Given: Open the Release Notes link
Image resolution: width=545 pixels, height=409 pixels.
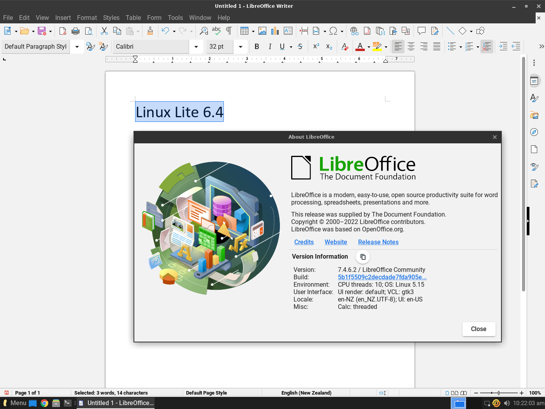Looking at the screenshot, I should tap(378, 242).
